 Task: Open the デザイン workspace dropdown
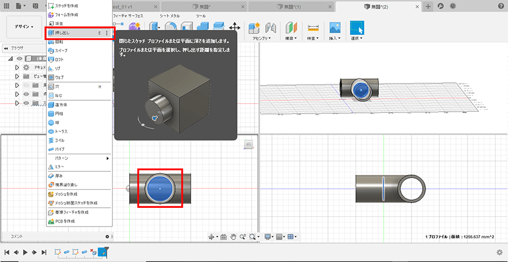(24, 26)
